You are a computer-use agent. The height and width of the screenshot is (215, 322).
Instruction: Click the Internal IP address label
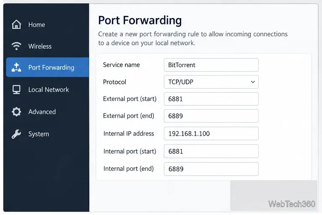tap(129, 134)
